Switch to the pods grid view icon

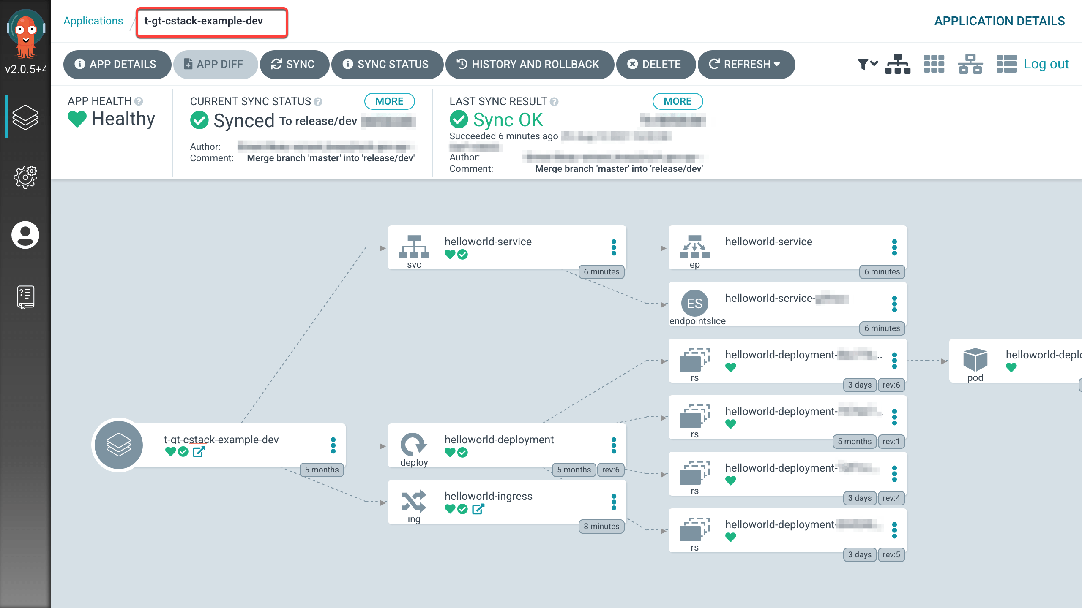[x=934, y=64]
